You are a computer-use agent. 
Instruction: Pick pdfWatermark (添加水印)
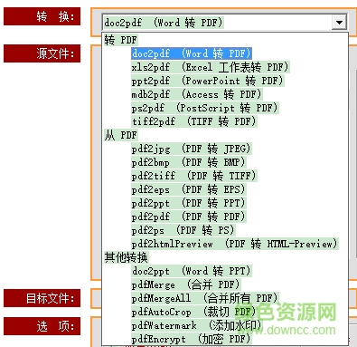coord(197,325)
